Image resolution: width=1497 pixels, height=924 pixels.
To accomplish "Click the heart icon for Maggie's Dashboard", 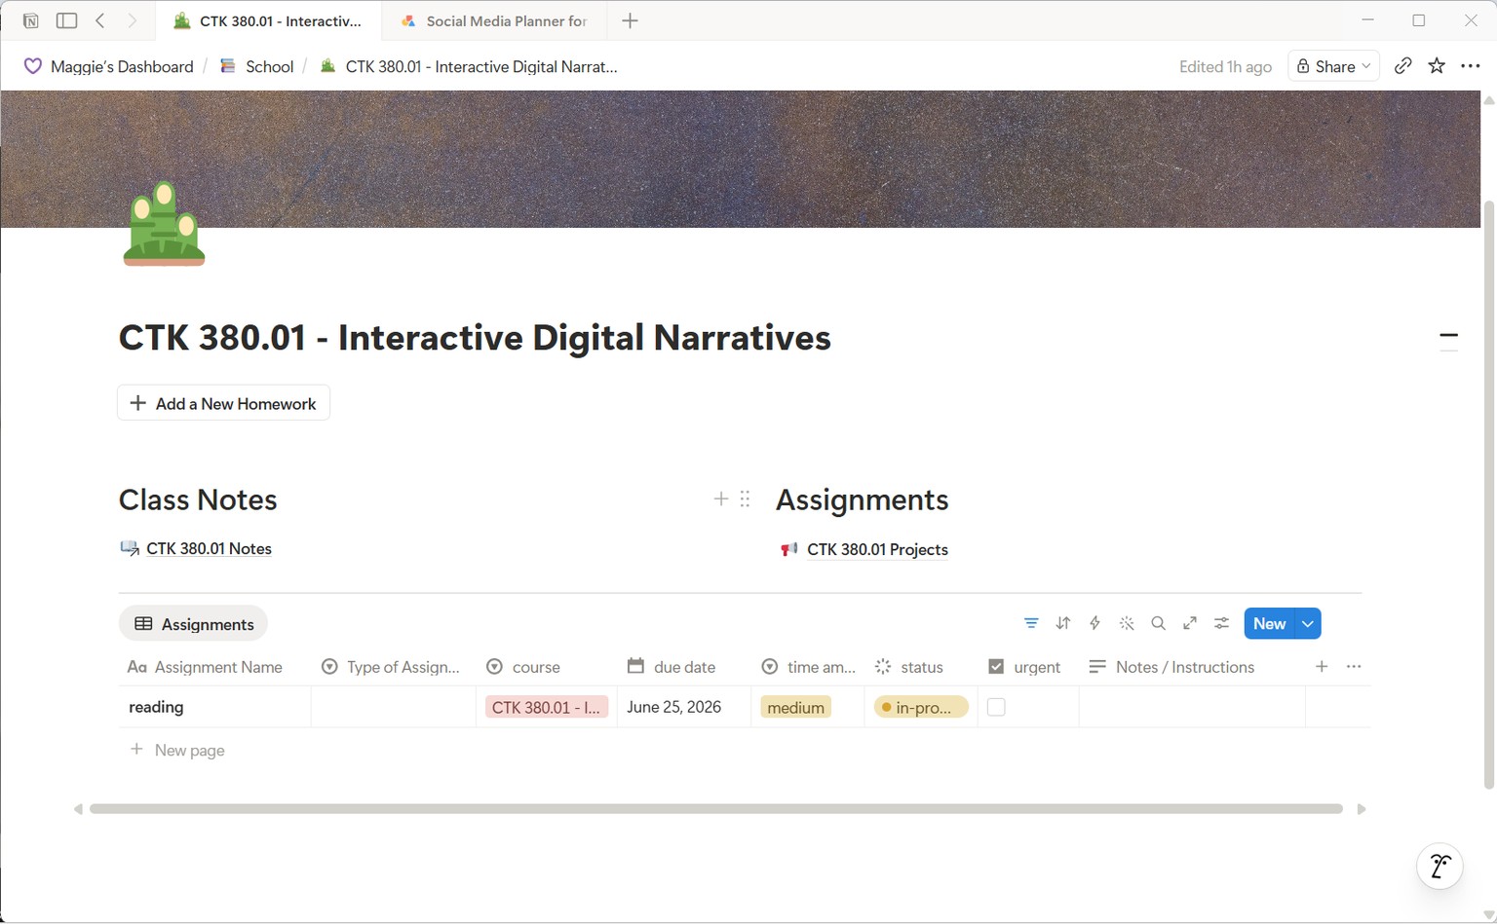I will pos(32,66).
